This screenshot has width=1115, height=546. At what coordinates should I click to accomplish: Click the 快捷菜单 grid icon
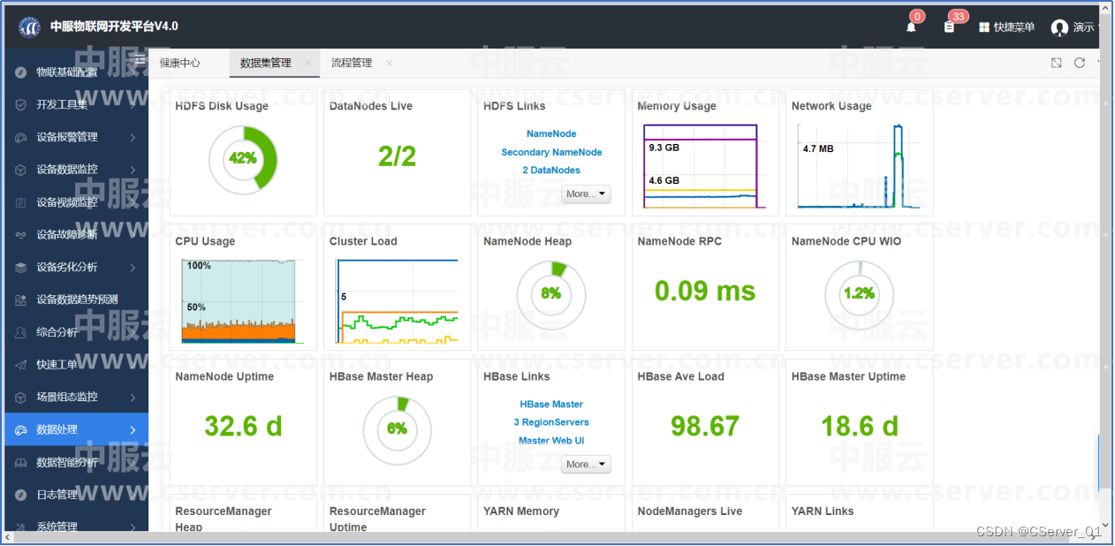pos(984,27)
